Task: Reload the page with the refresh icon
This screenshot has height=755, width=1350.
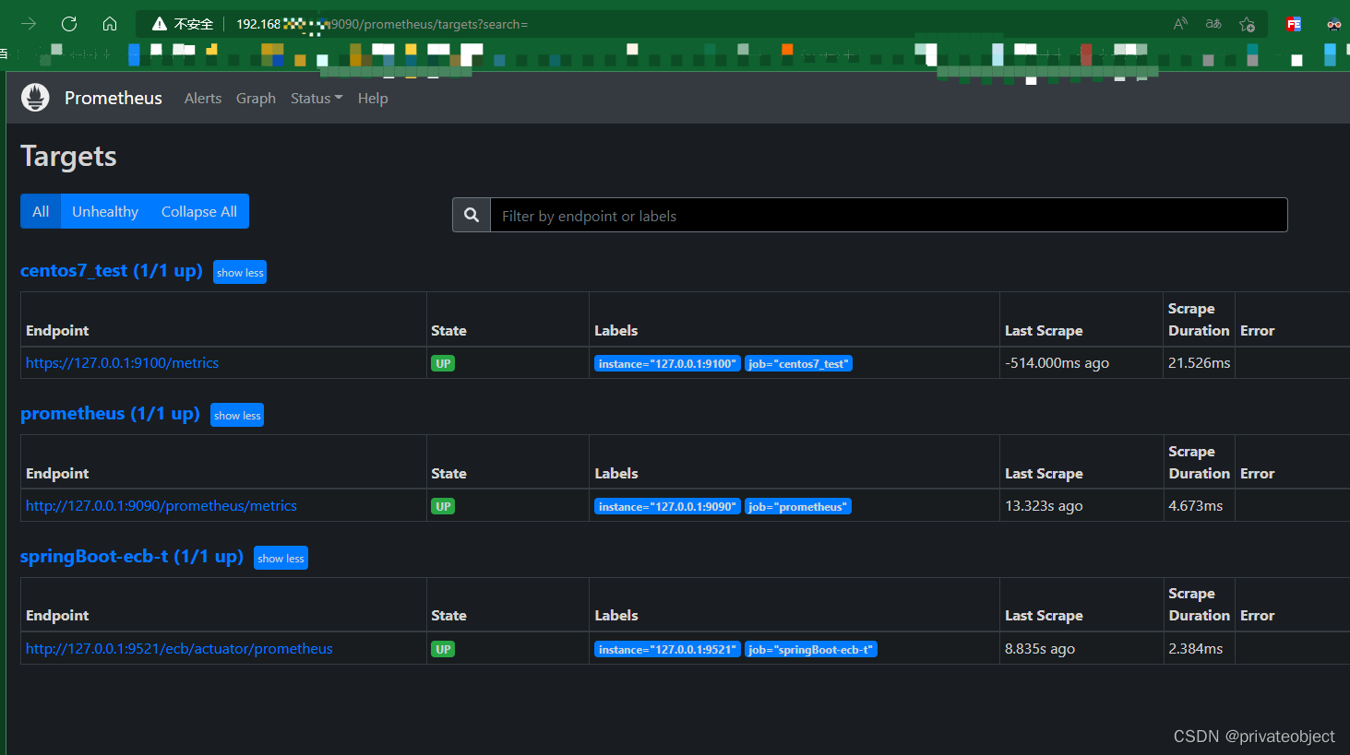Action: coord(69,24)
